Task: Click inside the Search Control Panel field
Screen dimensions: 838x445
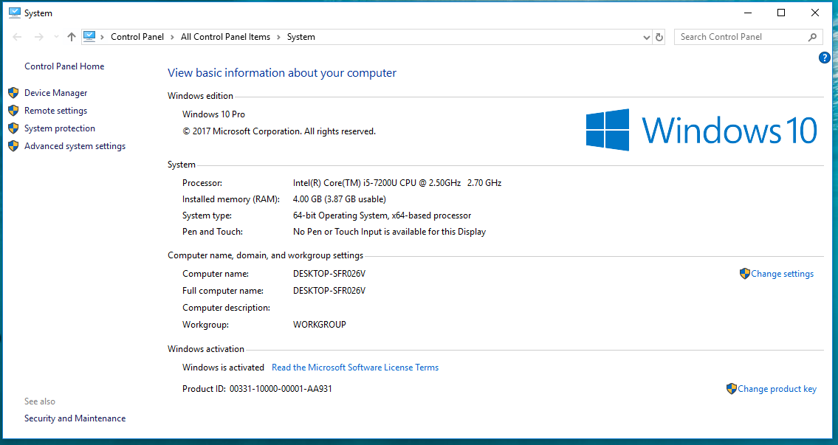Action: pos(738,37)
